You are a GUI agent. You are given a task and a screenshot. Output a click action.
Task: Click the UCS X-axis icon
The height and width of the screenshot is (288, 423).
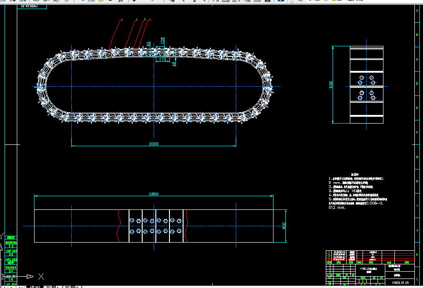tap(41, 276)
